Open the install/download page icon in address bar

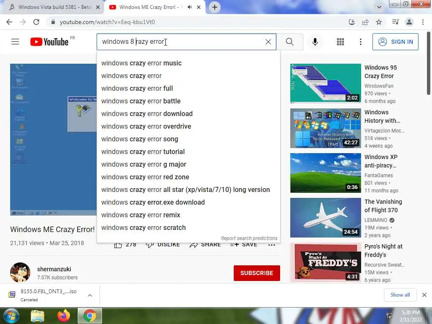pos(351,22)
